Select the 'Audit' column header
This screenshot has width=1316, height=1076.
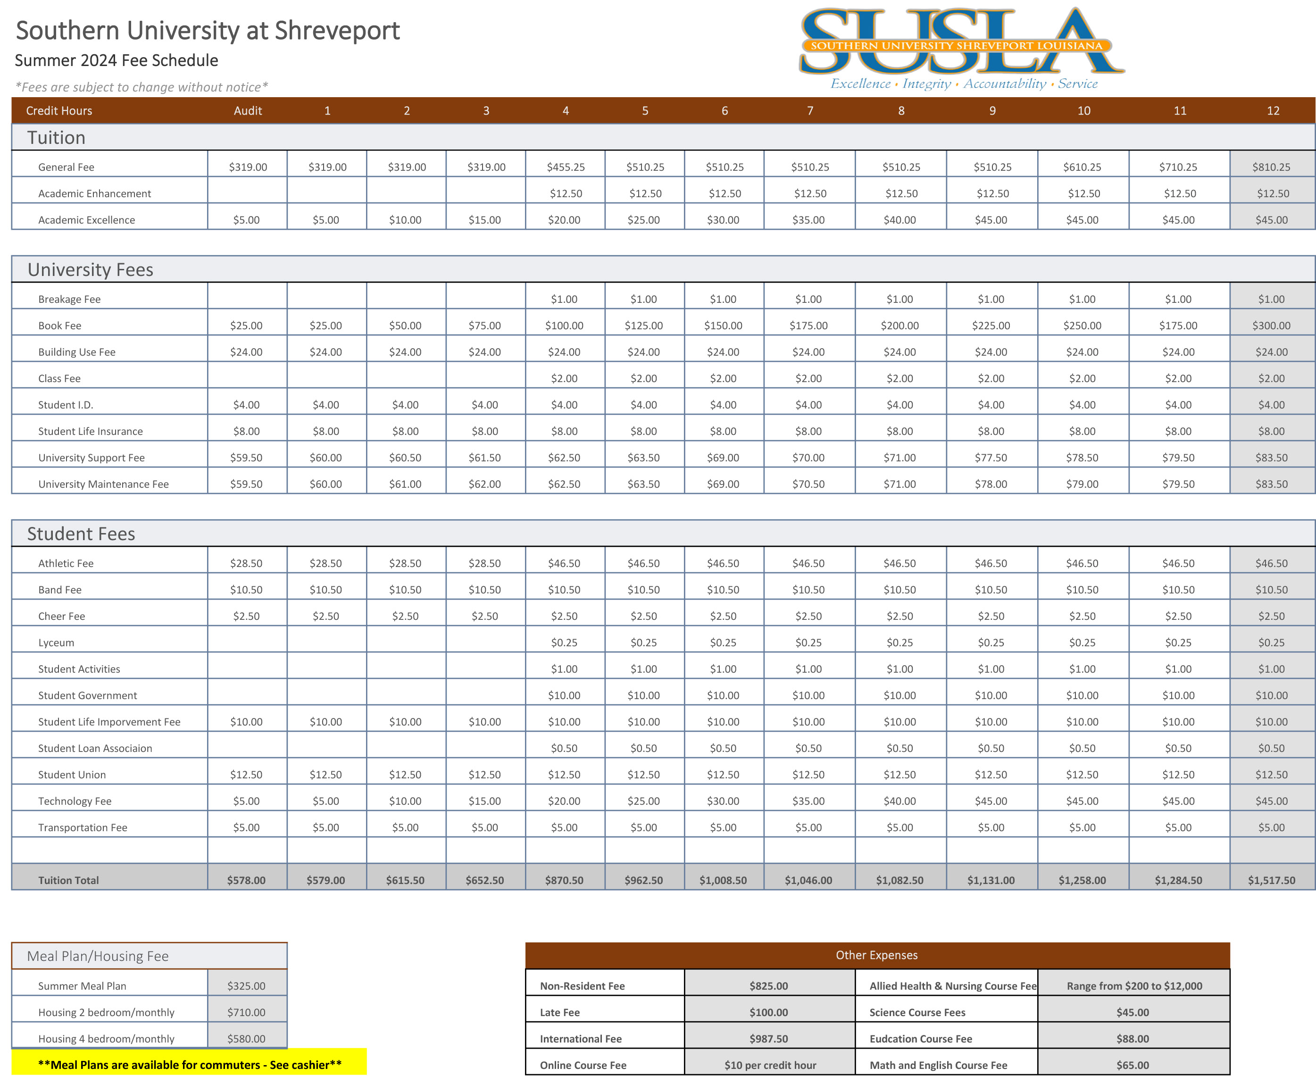(248, 110)
